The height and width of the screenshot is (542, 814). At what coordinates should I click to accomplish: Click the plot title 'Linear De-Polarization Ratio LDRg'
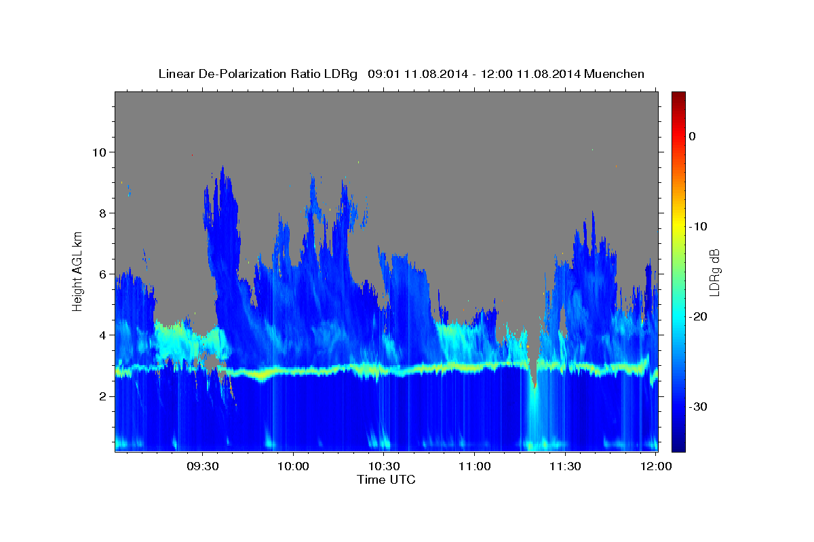(x=258, y=74)
